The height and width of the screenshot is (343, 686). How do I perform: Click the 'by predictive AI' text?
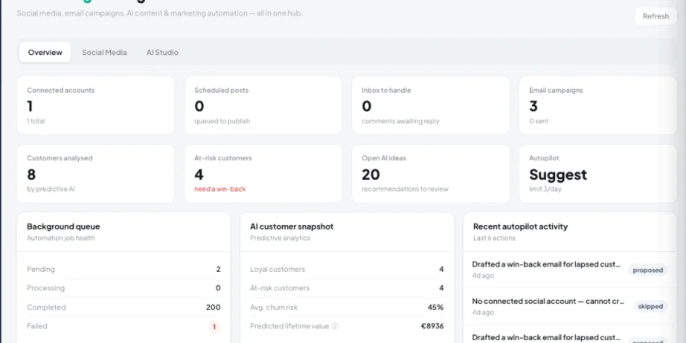click(51, 189)
